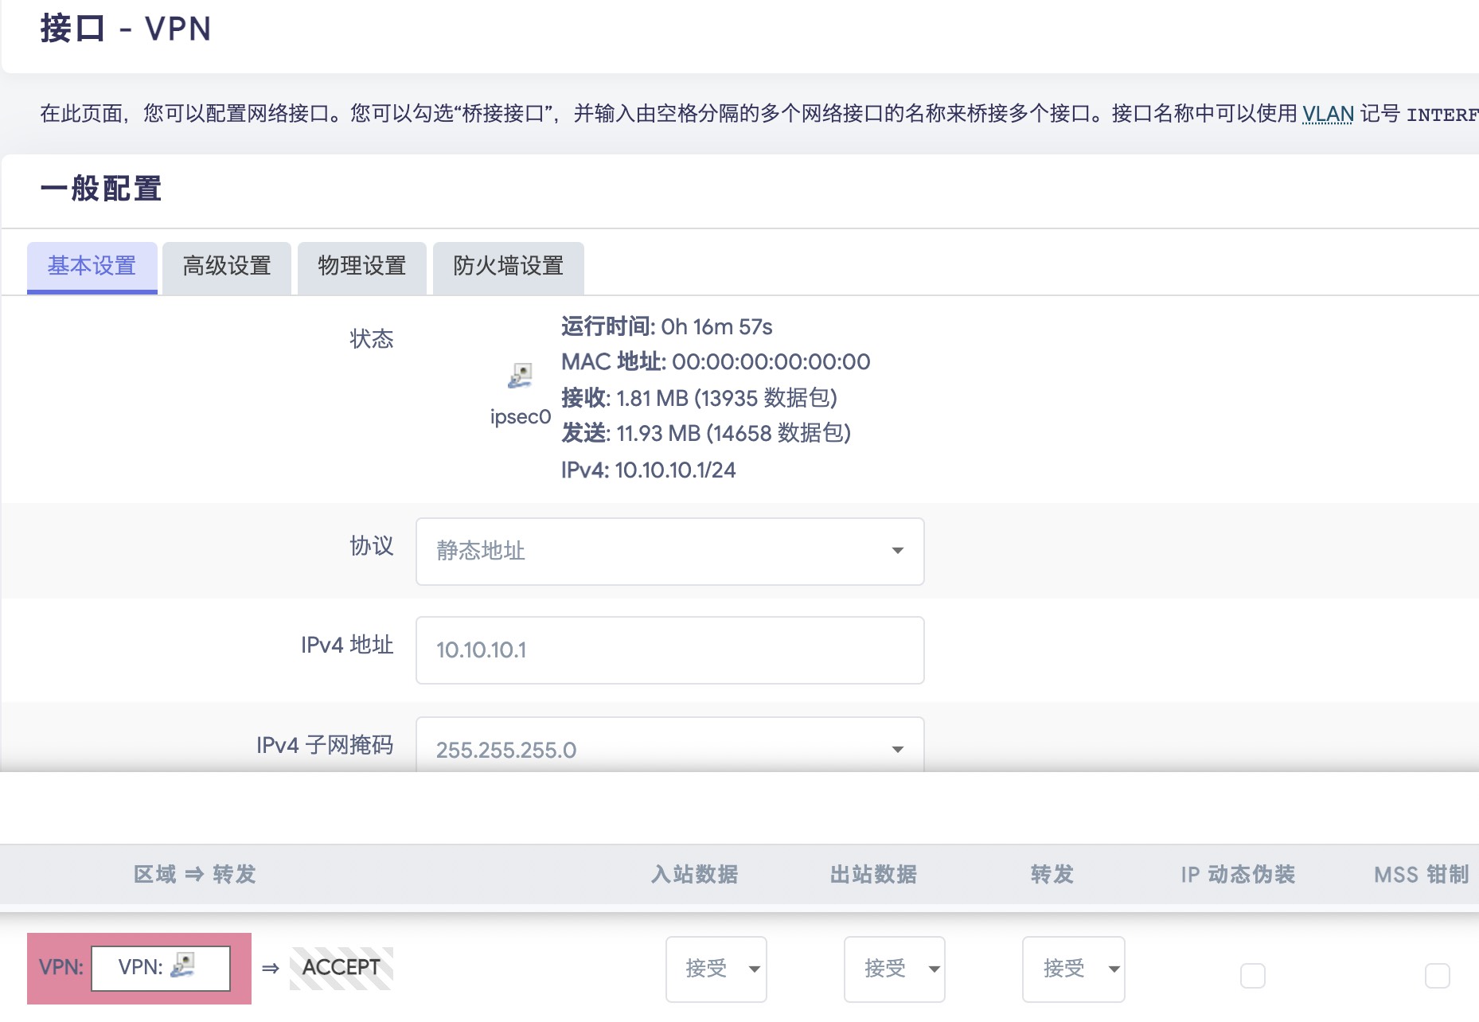Click the VPN zone badge

(x=139, y=968)
